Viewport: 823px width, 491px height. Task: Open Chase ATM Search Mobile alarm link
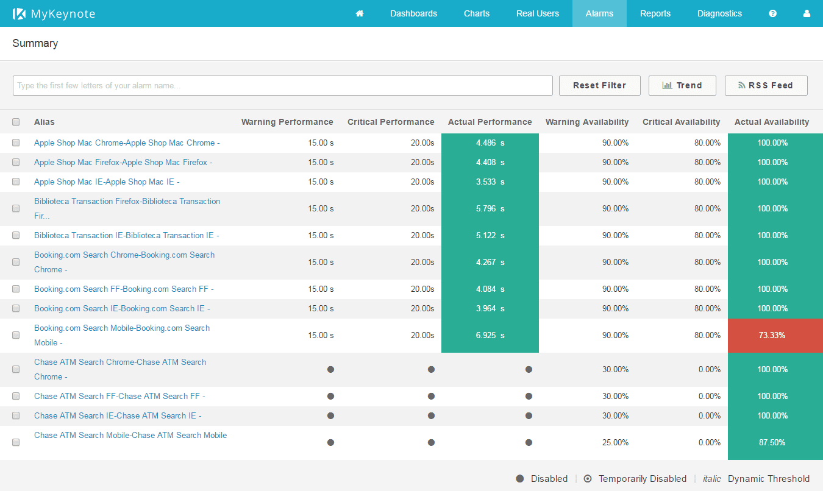[x=130, y=435]
